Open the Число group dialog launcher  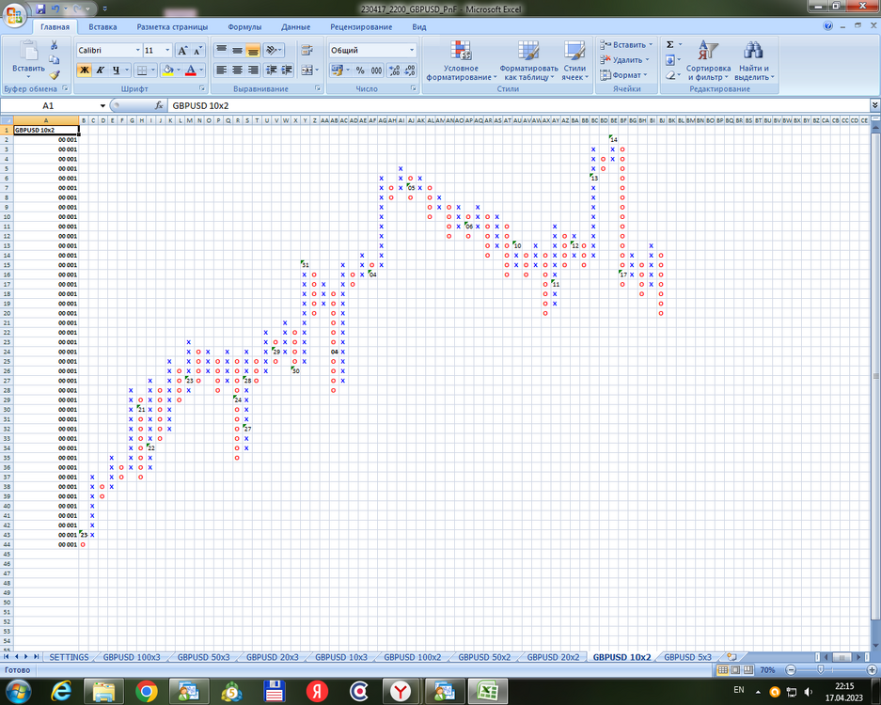[414, 88]
